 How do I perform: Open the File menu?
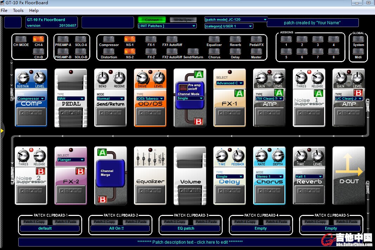4,11
